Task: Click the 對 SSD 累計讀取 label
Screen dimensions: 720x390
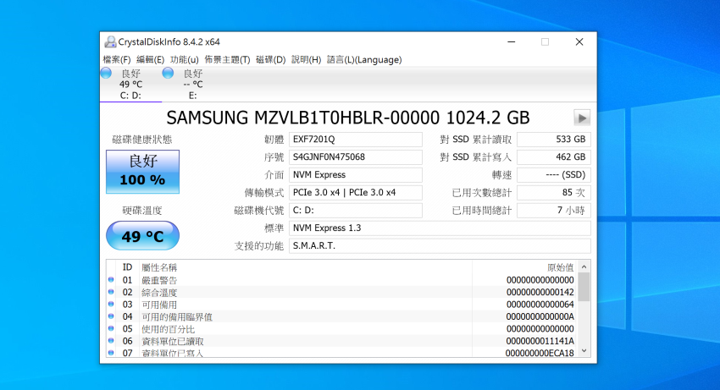Action: click(476, 140)
